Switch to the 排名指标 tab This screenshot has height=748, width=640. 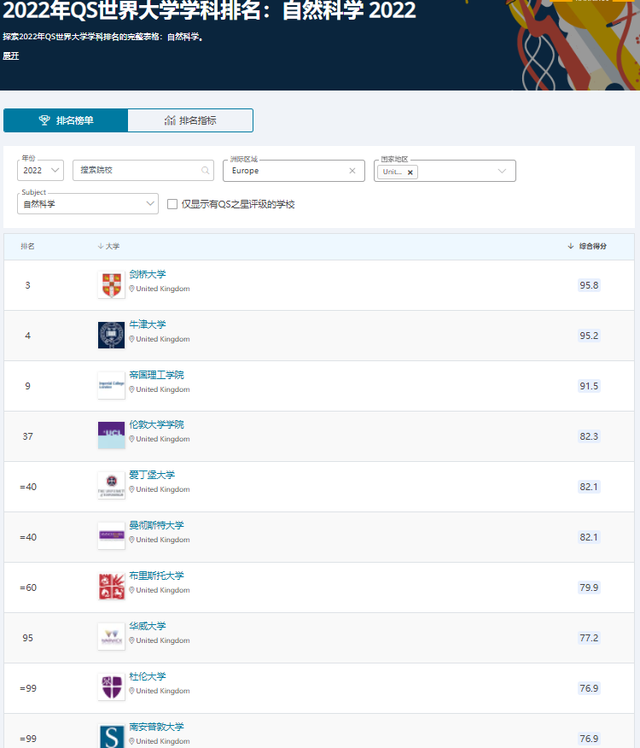tap(190, 120)
